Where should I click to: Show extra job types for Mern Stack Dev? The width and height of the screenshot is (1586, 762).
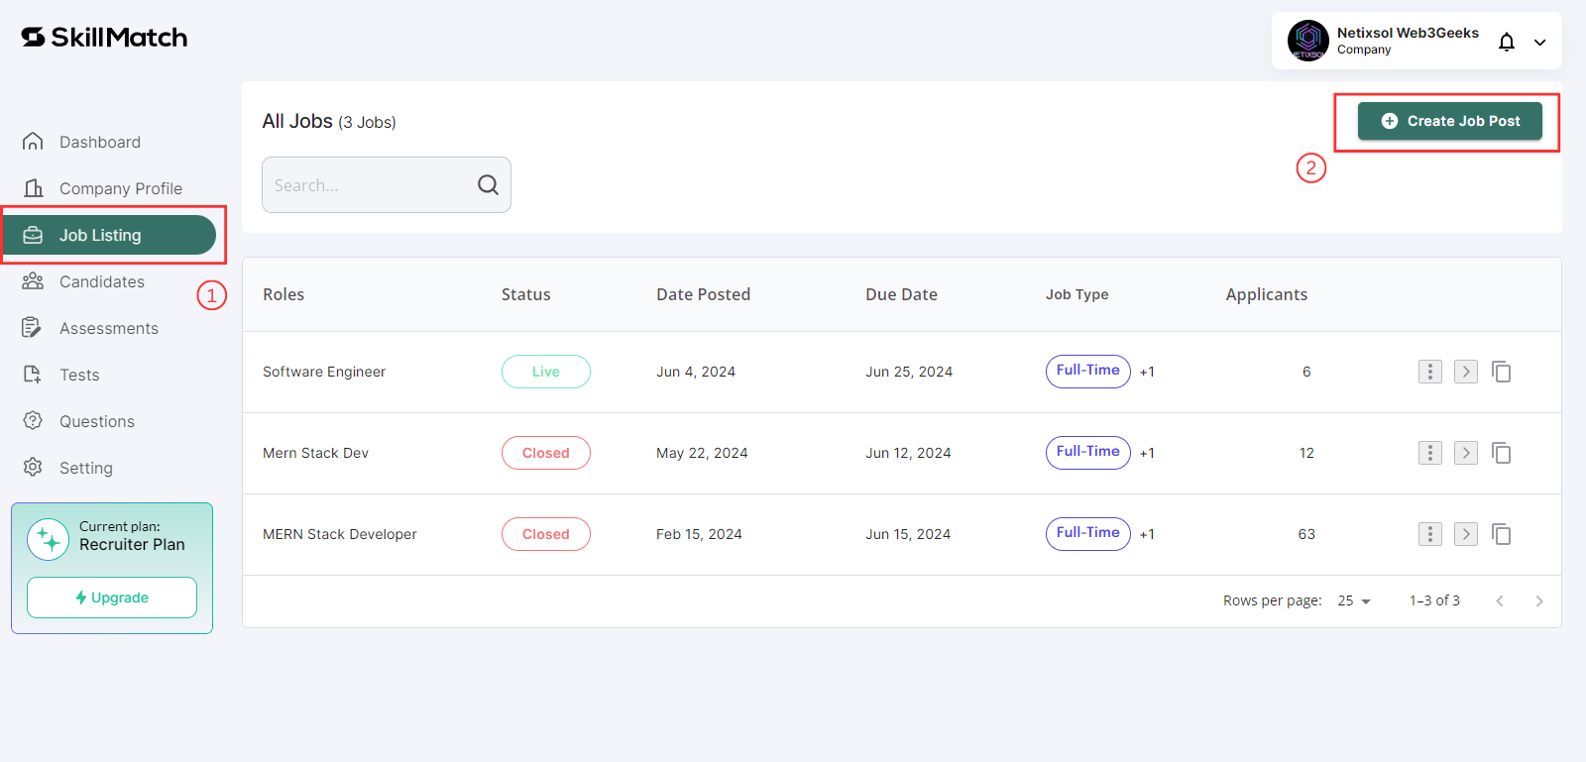click(x=1147, y=453)
